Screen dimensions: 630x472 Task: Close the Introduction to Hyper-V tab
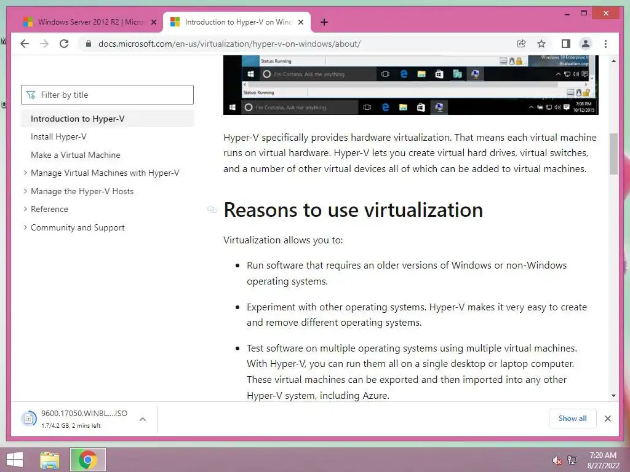tap(300, 23)
